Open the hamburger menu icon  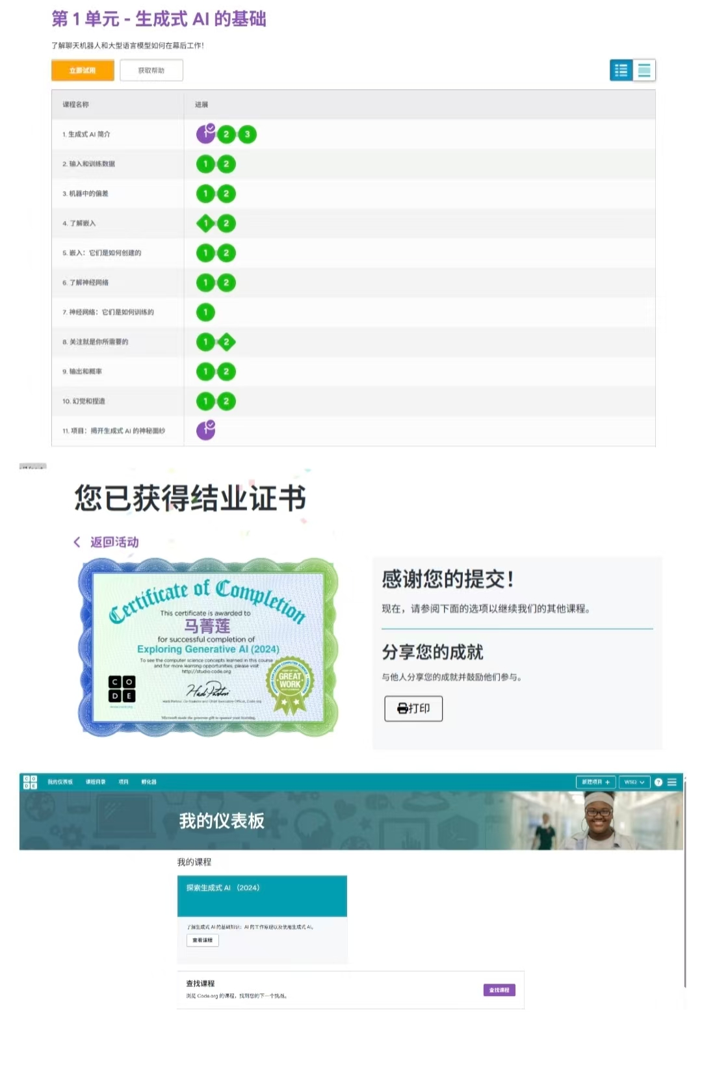click(672, 782)
